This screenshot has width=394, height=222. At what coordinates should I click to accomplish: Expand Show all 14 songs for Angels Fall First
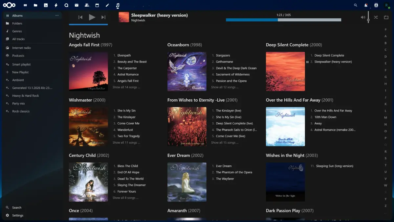click(x=126, y=87)
